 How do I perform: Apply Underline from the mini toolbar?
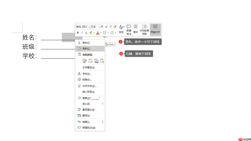point(86,33)
